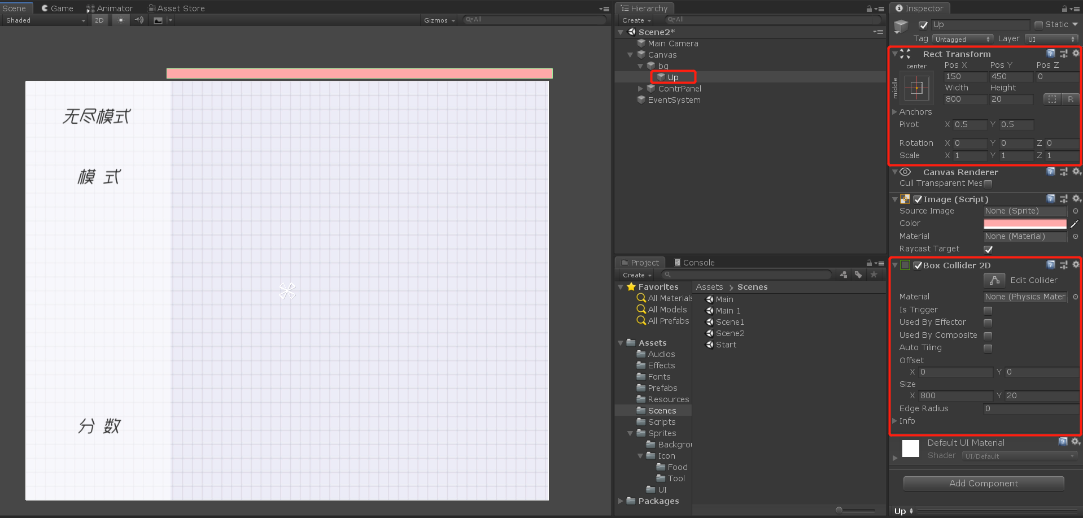Click Hierarchy panel lock icon
The width and height of the screenshot is (1083, 518).
(x=869, y=8)
